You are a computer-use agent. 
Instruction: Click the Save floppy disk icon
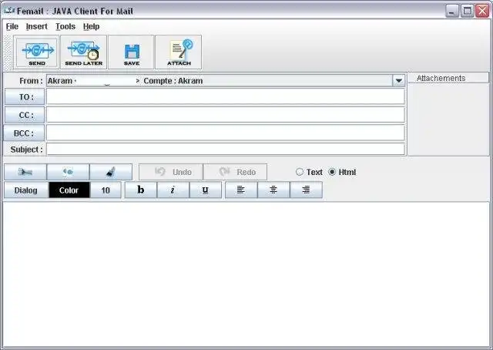pyautogui.click(x=132, y=52)
